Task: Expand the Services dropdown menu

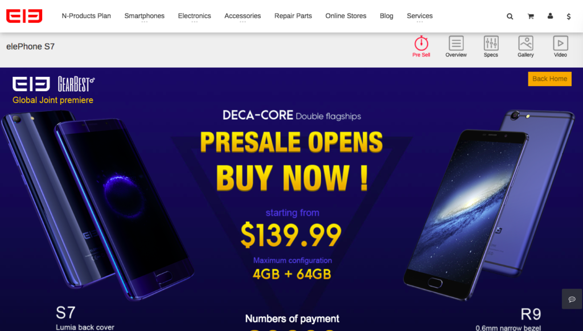Action: pos(420,16)
